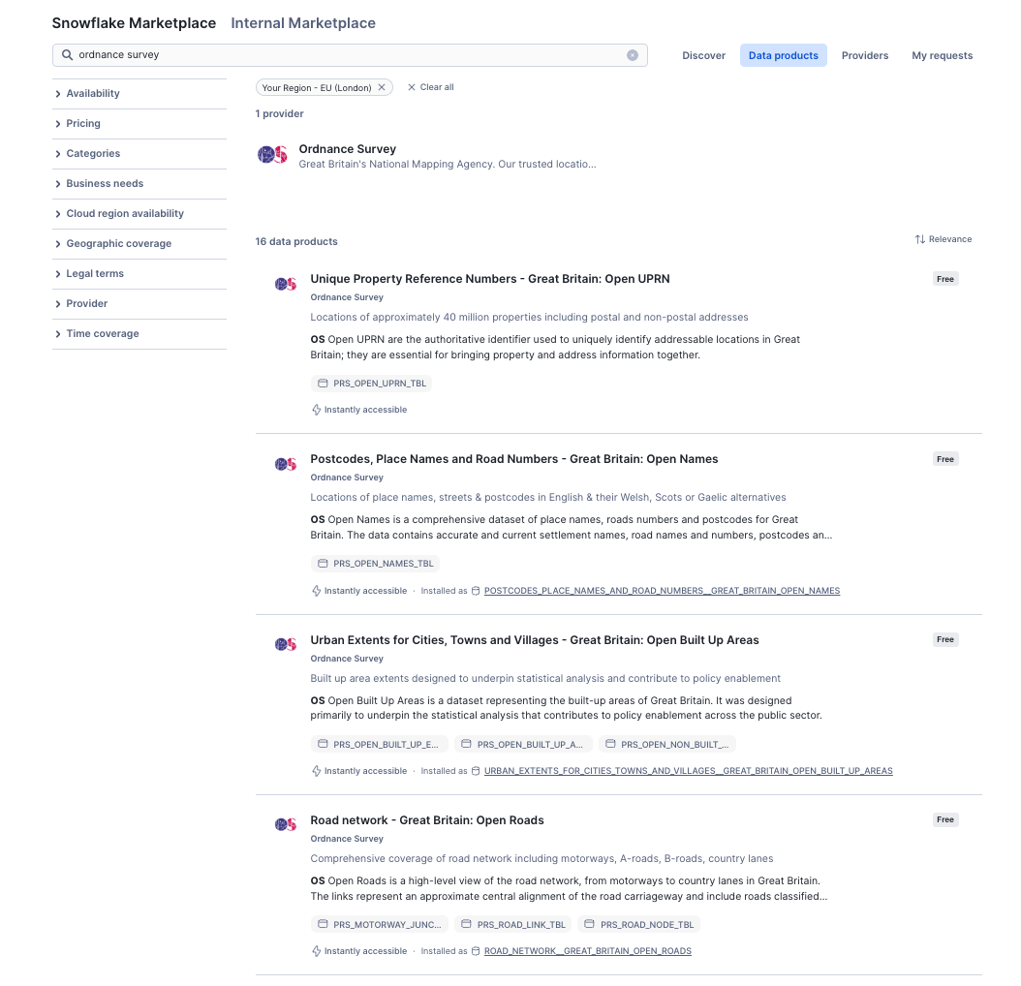Click the PRS_OPEN_BUILT_UP_A... table chip
This screenshot has width=1021, height=986.
tap(523, 745)
